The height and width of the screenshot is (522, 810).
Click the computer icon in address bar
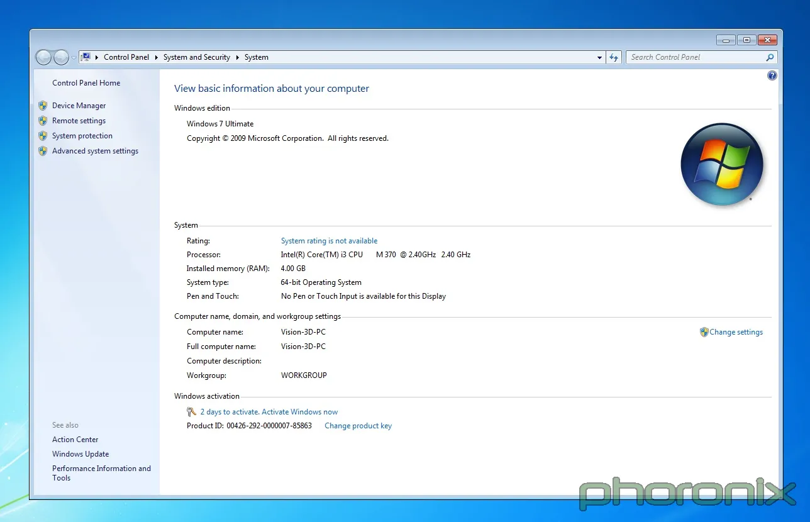click(86, 57)
